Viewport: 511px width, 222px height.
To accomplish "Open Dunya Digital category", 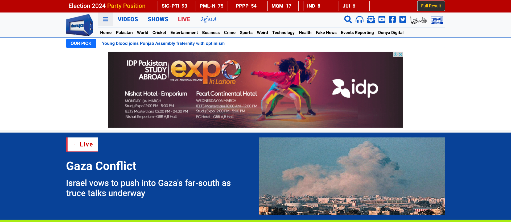I will point(391,32).
